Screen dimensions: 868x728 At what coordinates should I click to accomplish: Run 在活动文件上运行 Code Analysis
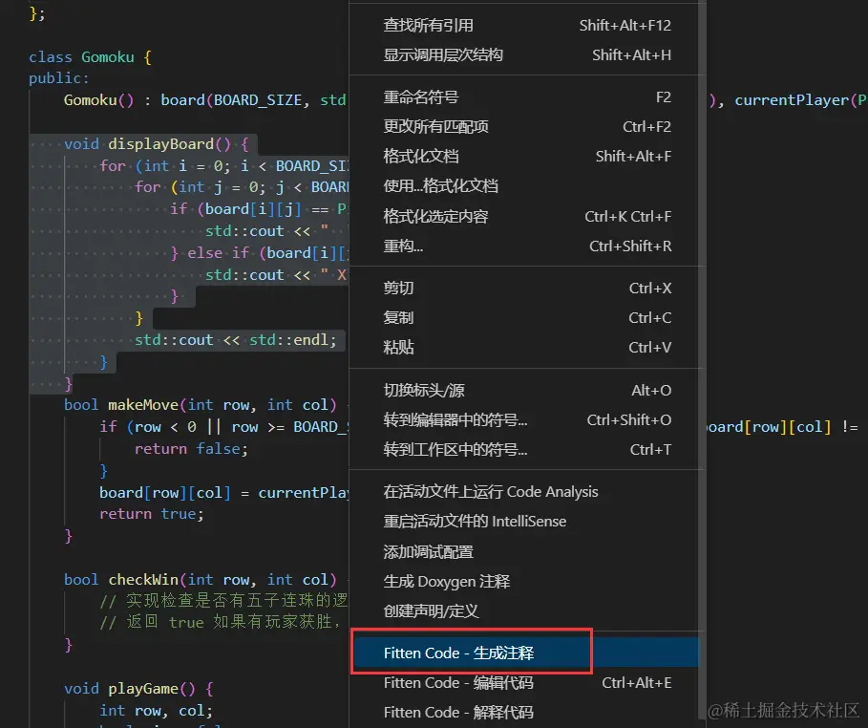point(526,492)
